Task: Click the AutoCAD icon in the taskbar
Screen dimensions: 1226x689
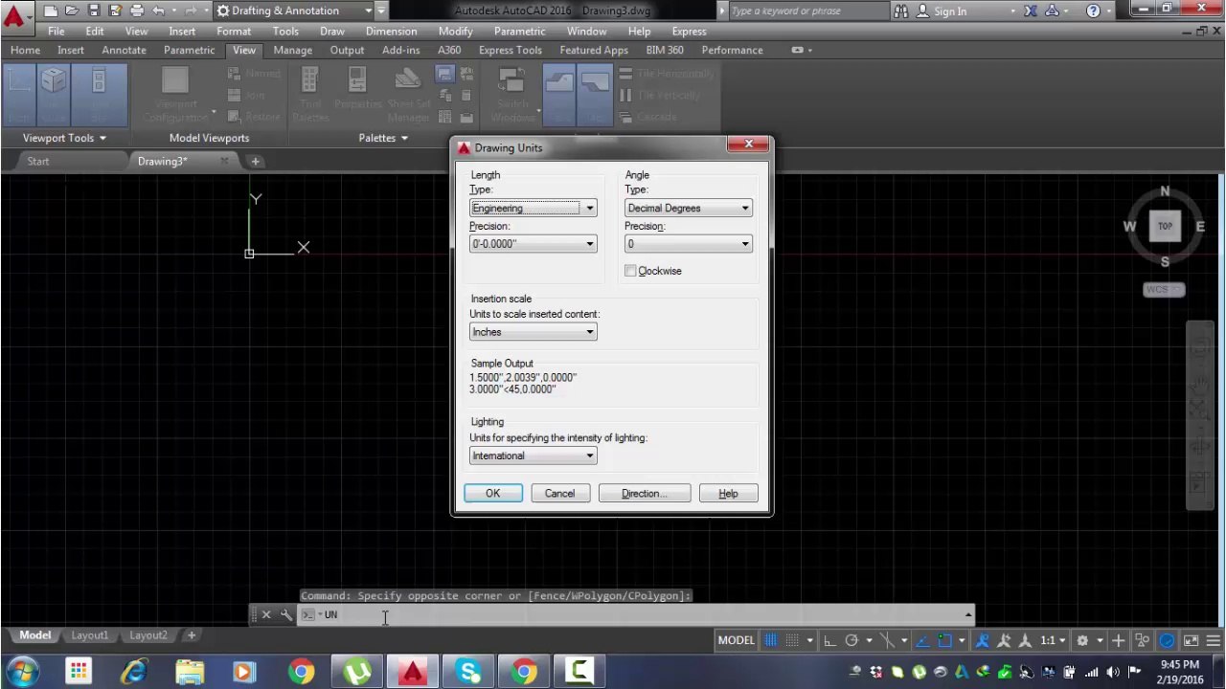Action: point(413,672)
